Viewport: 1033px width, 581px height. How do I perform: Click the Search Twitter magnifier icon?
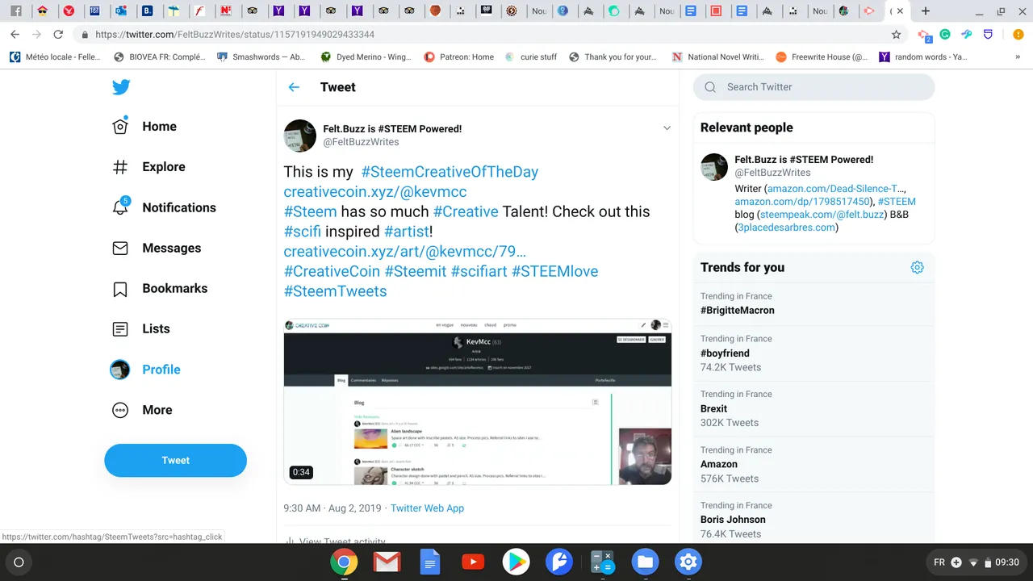(710, 87)
